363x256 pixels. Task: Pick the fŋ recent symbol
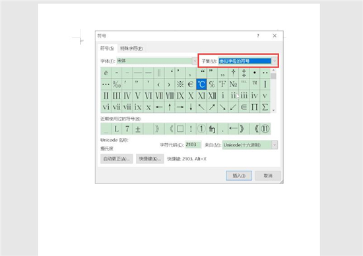(x=212, y=129)
